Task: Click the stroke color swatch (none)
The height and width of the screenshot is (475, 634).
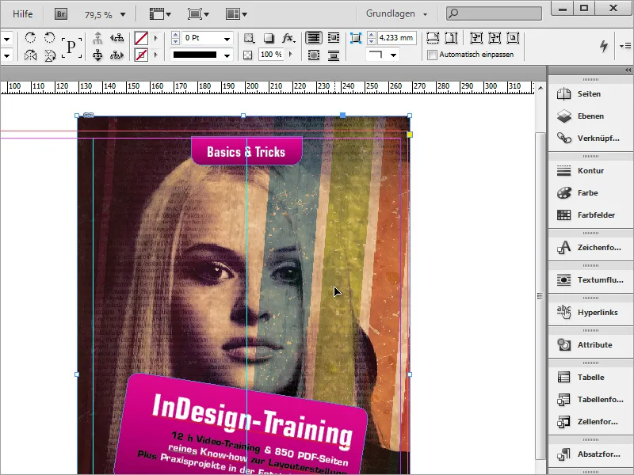Action: pos(141,55)
